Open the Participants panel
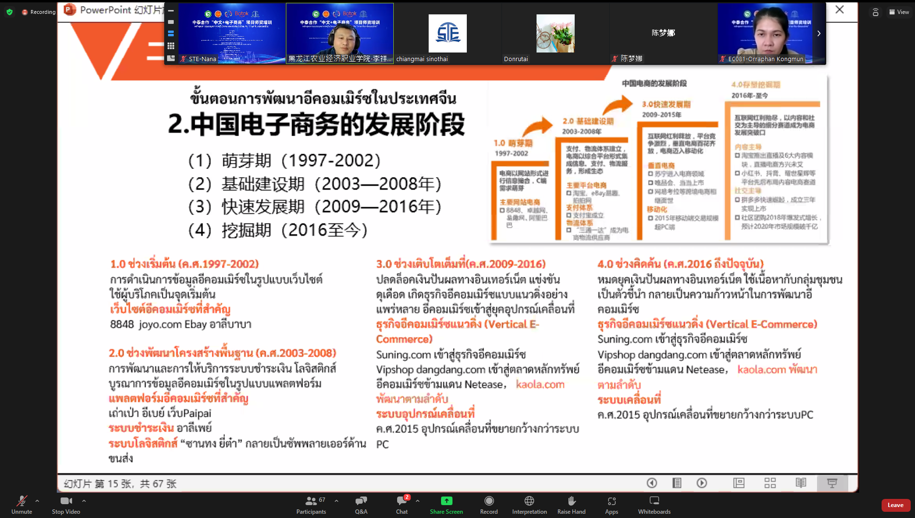This screenshot has width=915, height=518. (311, 505)
